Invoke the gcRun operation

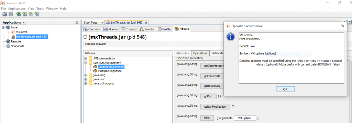pos(208,96)
